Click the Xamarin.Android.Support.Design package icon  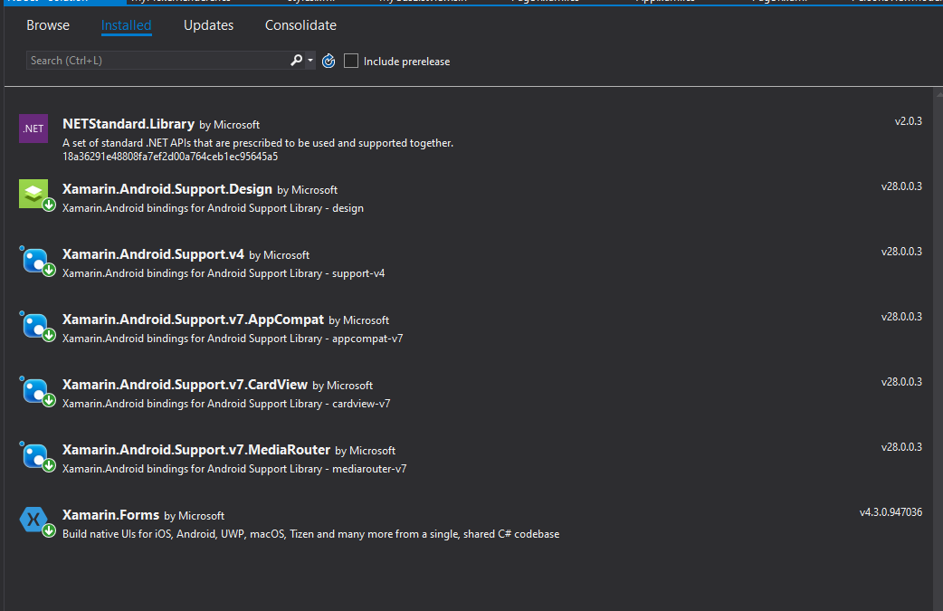click(35, 195)
